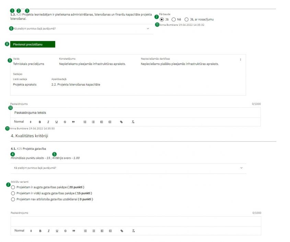Click the 2.2. Projekta īstenošanas kapacitāte text
This screenshot has width=290, height=242.
(x=76, y=85)
